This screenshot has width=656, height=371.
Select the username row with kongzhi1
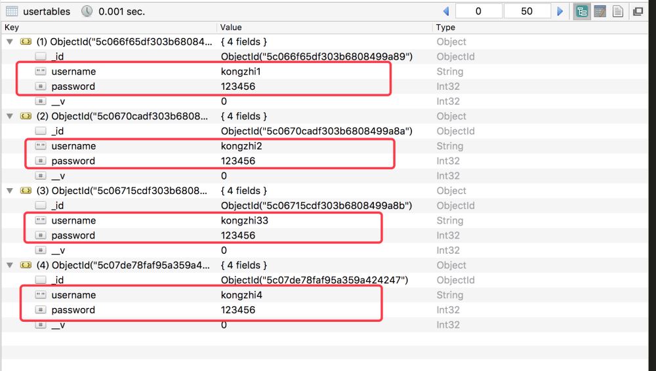(x=197, y=71)
